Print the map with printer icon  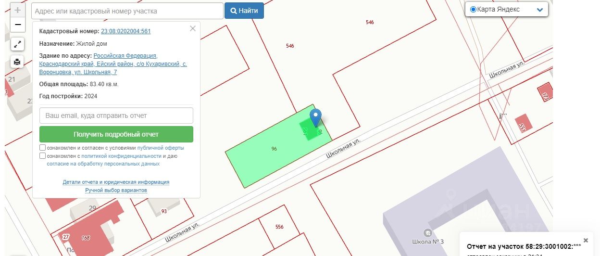(17, 62)
